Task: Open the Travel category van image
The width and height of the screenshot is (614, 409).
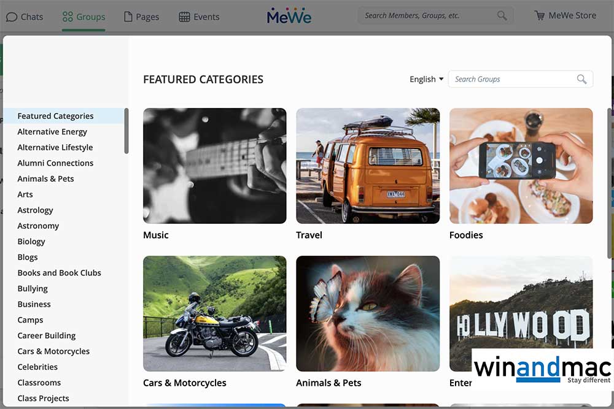Action: tap(368, 166)
